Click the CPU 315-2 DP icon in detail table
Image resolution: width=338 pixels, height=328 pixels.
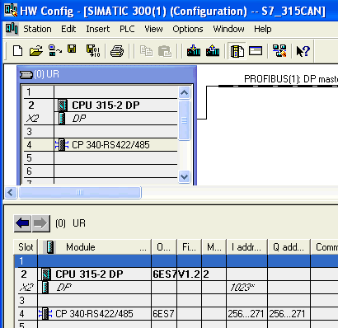pos(46,274)
